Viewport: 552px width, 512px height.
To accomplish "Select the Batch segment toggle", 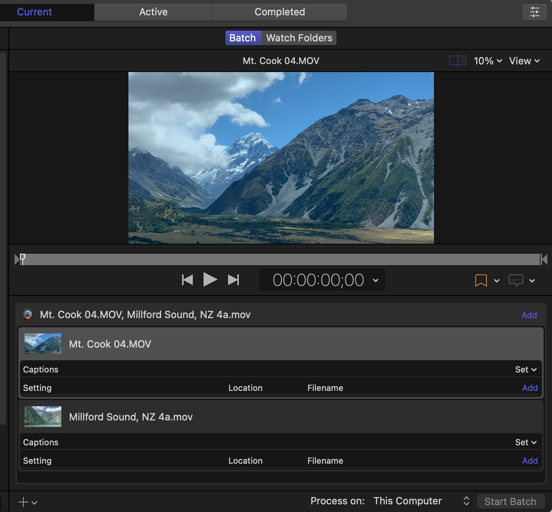I will pyautogui.click(x=243, y=38).
